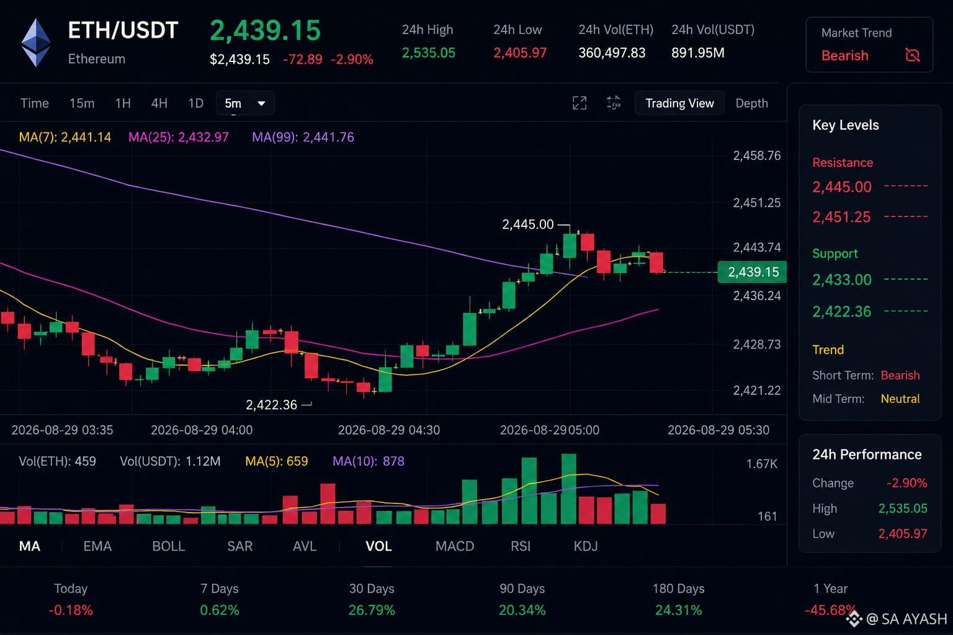
Task: Expand the chart to fullscreen via icon
Action: 579,103
